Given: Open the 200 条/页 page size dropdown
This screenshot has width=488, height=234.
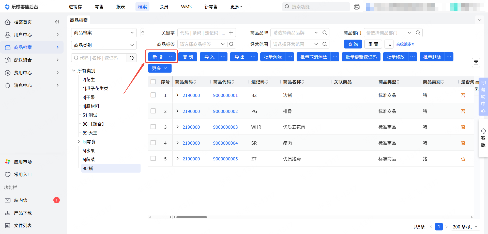Looking at the screenshot, I should tap(465, 227).
